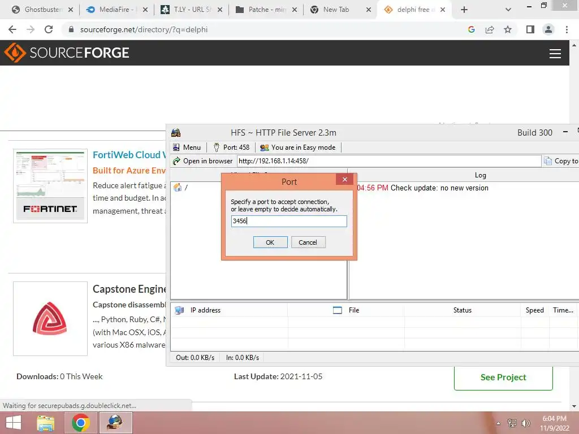This screenshot has width=579, height=434.
Task: Open the FortiWeb Cloud link
Action: (x=129, y=155)
